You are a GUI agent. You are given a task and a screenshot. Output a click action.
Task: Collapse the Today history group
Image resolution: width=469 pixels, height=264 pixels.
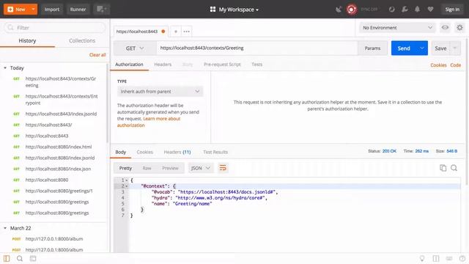5,68
